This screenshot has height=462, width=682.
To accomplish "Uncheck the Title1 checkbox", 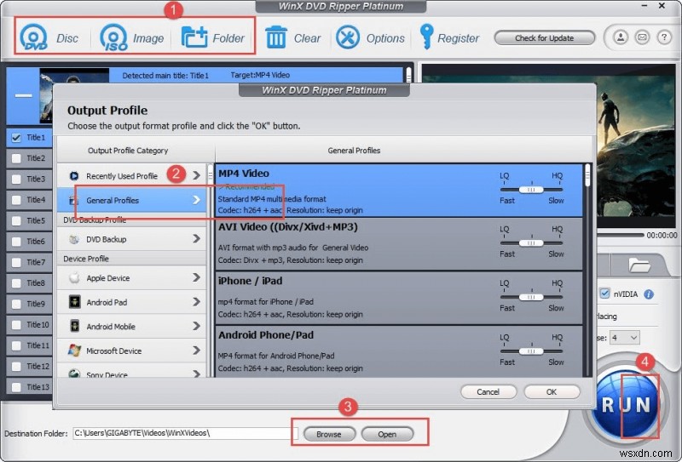I will point(16,138).
